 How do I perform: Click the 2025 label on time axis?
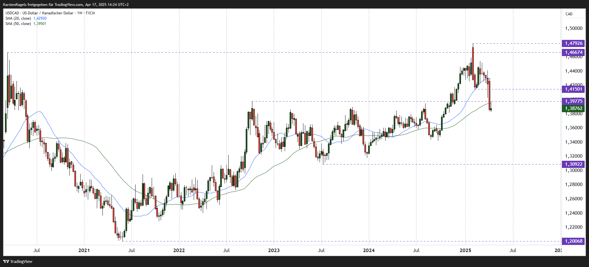coord(465,250)
